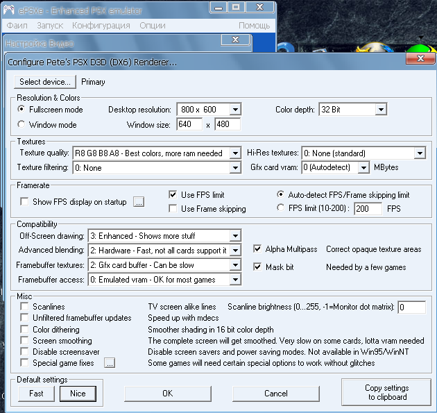Expand Off-Screen drawing dropdown
This screenshot has width=437, height=413.
point(235,236)
